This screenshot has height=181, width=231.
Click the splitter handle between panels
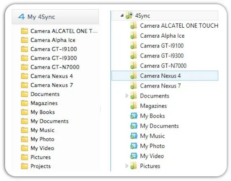click(x=100, y=109)
